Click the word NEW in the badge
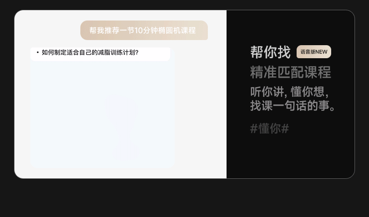 321,52
